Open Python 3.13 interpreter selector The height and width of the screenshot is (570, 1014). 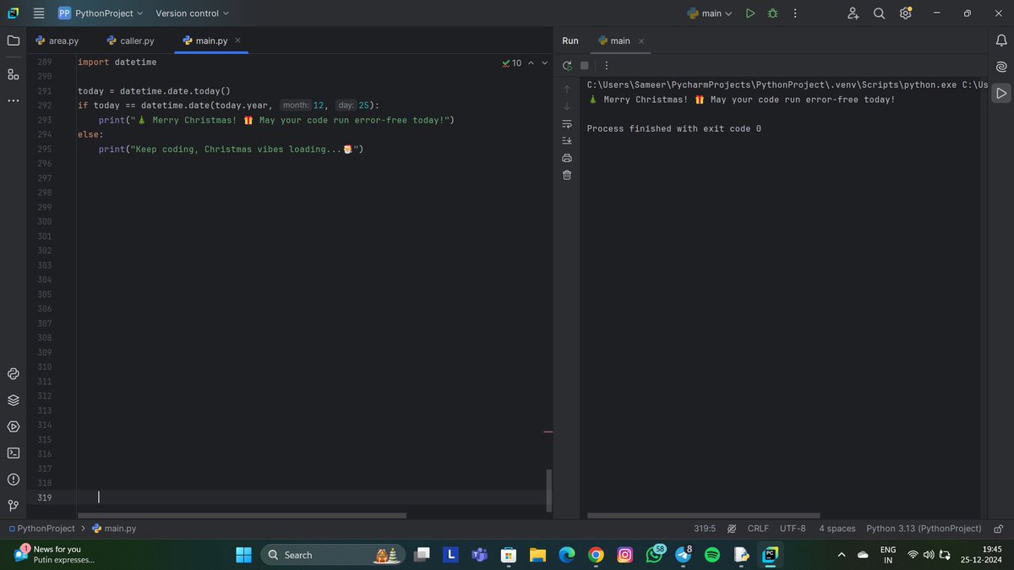tap(924, 529)
